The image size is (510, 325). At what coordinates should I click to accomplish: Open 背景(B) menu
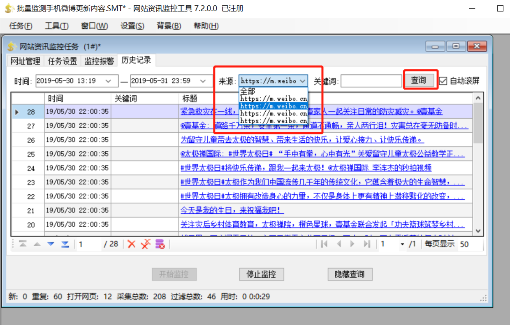pyautogui.click(x=169, y=26)
